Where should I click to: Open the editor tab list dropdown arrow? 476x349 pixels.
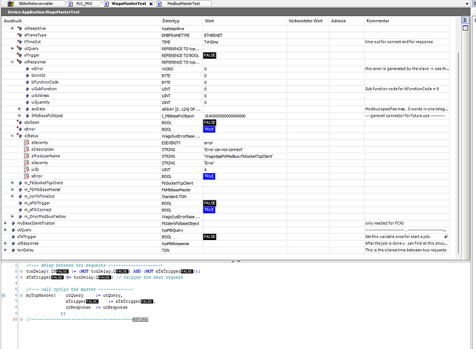(x=467, y=3)
